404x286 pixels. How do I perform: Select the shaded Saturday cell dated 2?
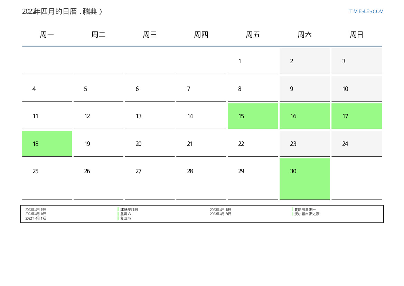(304, 61)
